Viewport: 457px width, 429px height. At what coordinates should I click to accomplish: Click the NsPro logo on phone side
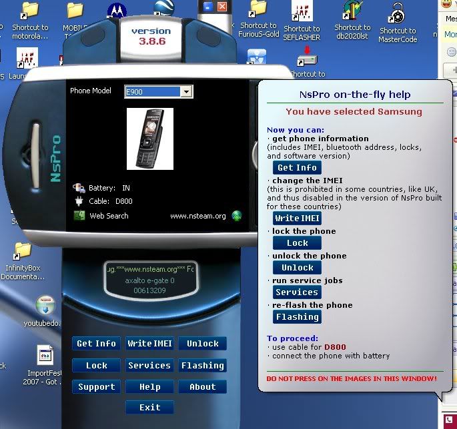55,159
